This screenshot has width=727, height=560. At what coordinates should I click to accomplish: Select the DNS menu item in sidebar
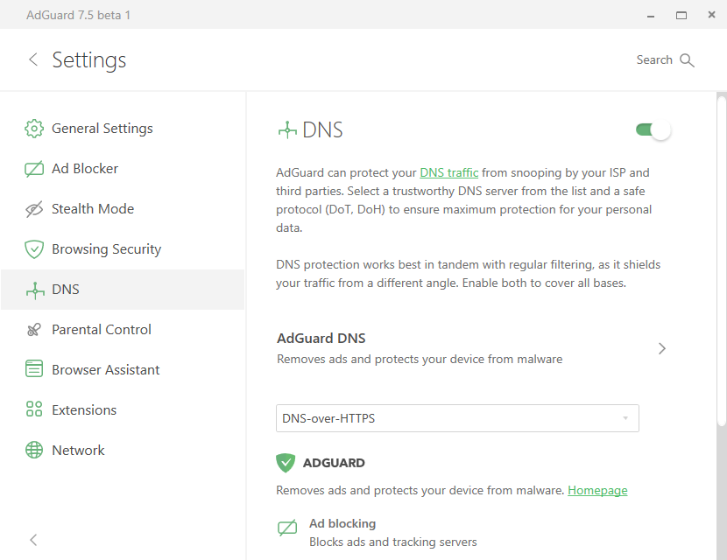click(x=66, y=290)
